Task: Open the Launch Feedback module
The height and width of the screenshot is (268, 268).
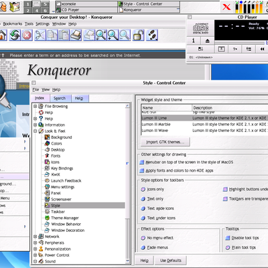Action: [x=66, y=180]
